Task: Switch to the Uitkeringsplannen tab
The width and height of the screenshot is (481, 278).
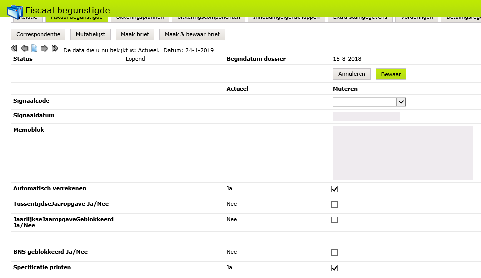Action: click(x=140, y=18)
